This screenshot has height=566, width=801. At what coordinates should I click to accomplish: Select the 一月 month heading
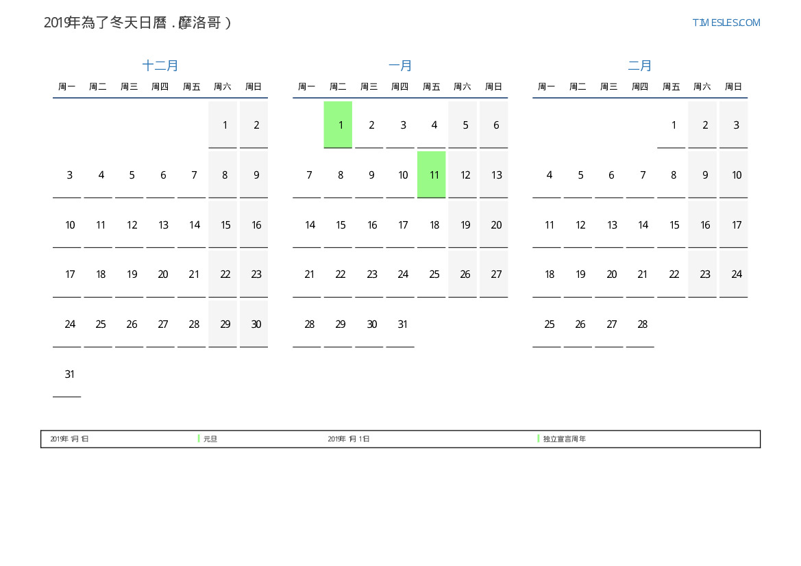(400, 66)
